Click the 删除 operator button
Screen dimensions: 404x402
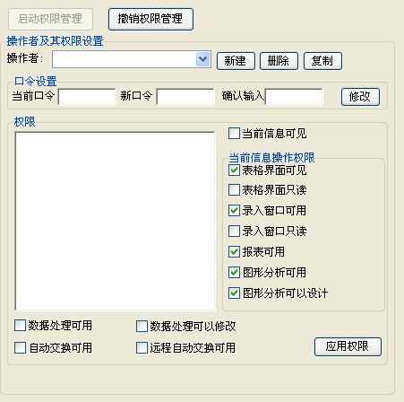[x=279, y=61]
